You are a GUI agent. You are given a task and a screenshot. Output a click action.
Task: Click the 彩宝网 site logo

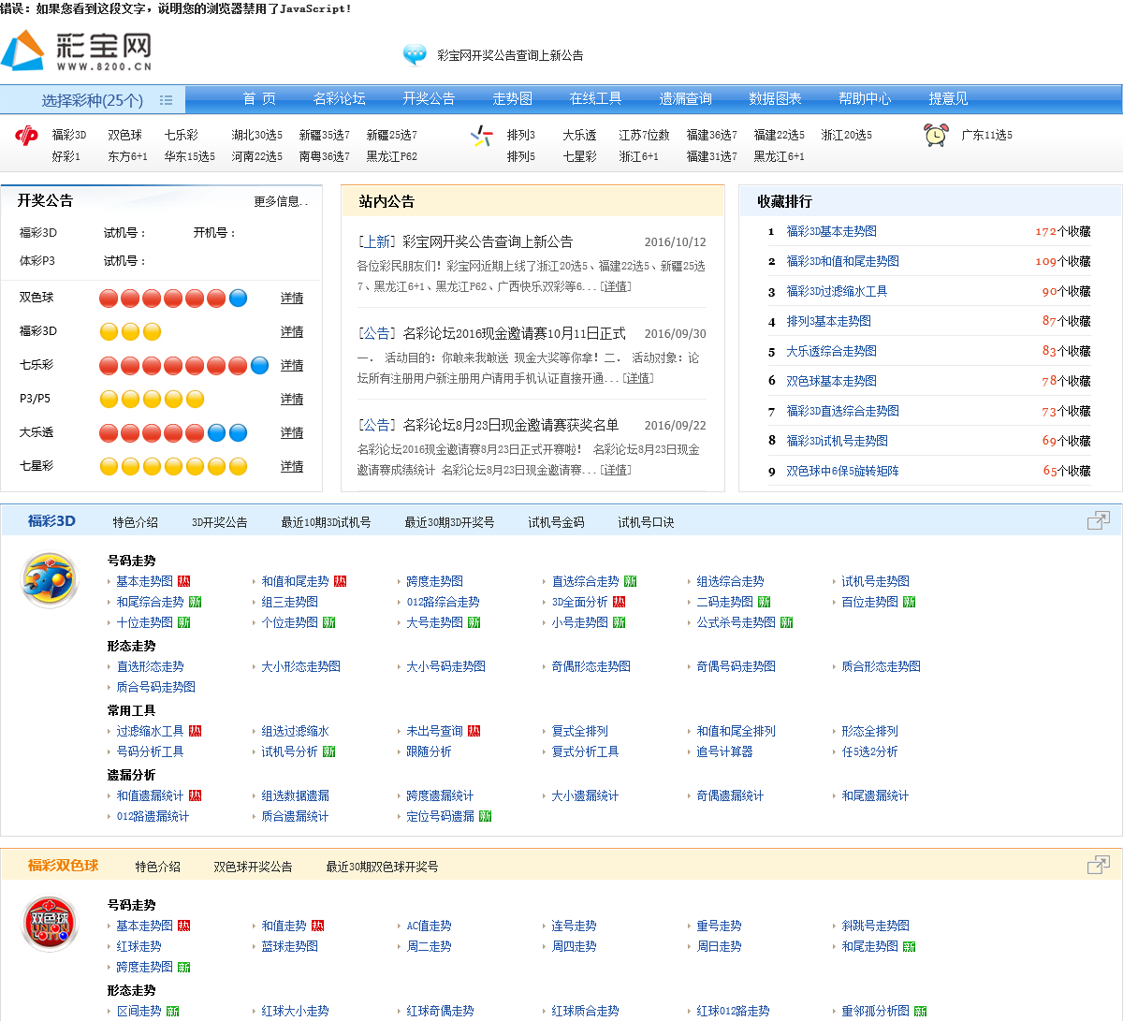coord(77,51)
